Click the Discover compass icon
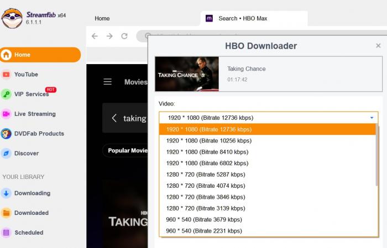 click(x=7, y=154)
